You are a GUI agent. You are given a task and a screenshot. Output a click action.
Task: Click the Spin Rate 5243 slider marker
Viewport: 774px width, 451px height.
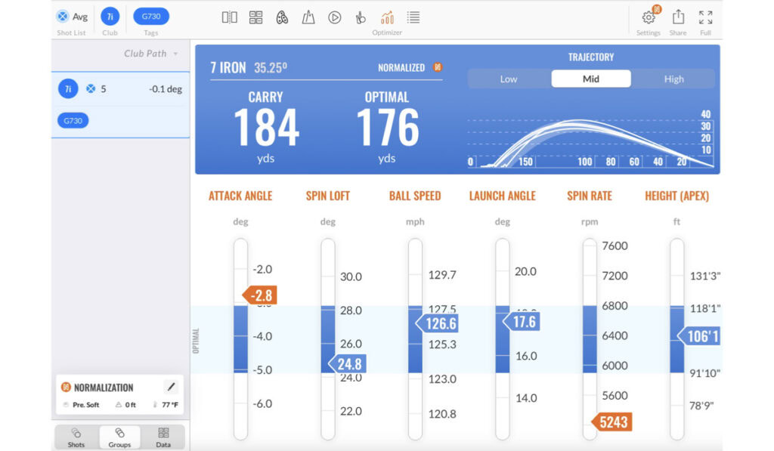pyautogui.click(x=612, y=422)
